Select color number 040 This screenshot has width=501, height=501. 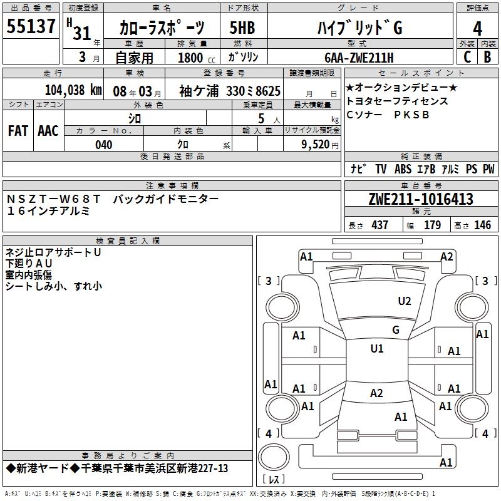tap(103, 145)
